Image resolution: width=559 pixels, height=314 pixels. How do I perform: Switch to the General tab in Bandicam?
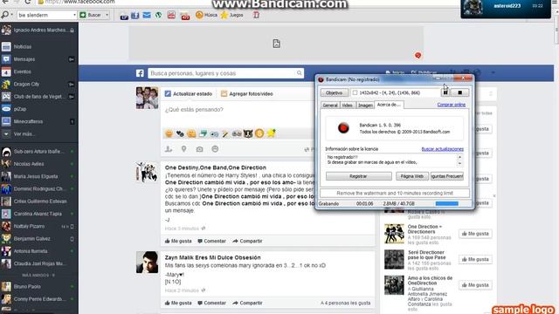(x=330, y=105)
